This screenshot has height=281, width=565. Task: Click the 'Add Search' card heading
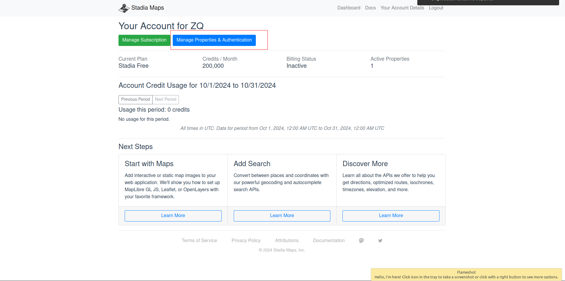click(x=252, y=164)
